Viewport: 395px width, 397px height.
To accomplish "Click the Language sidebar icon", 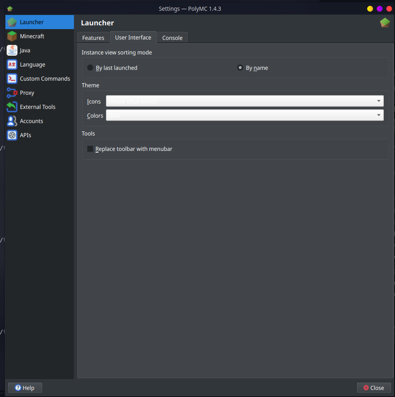I will (12, 64).
